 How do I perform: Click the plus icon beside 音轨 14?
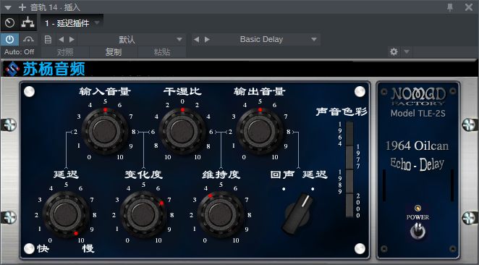(22, 7)
